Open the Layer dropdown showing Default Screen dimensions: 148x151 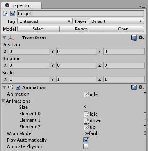(116, 21)
